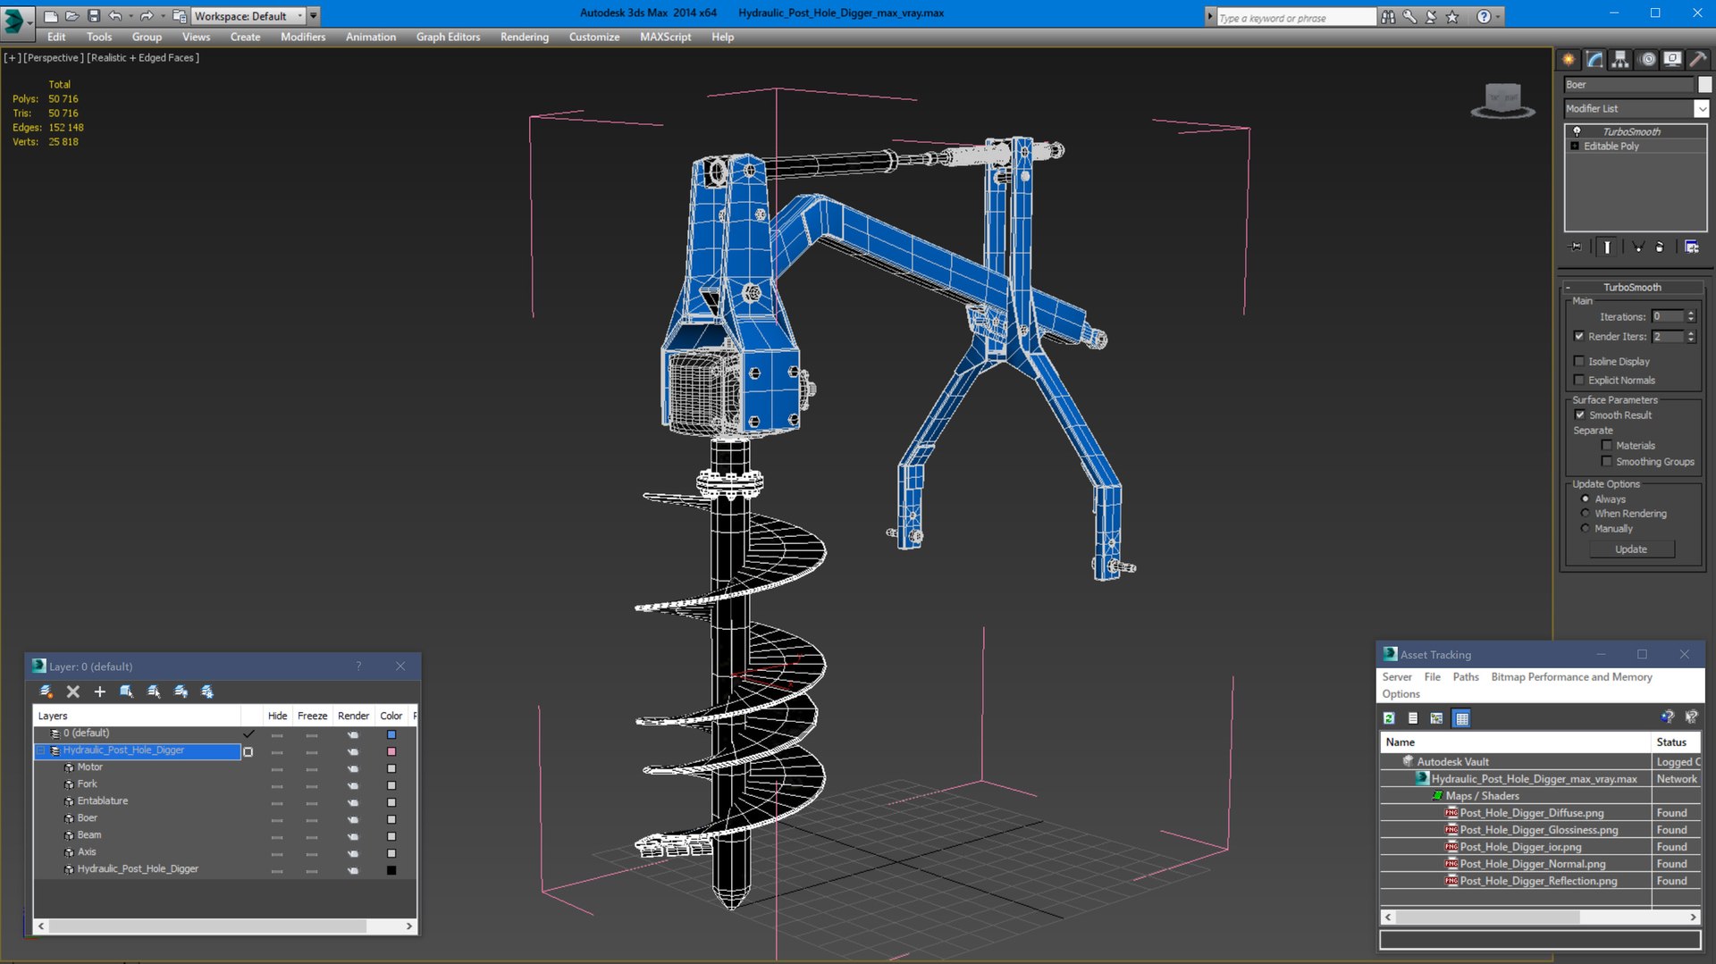Open the MAXScript menu
Image resolution: width=1716 pixels, height=964 pixels.
[665, 37]
